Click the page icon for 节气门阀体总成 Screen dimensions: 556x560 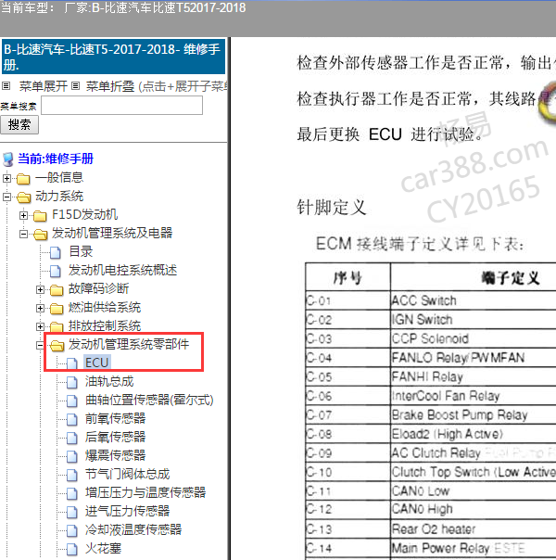[71, 476]
